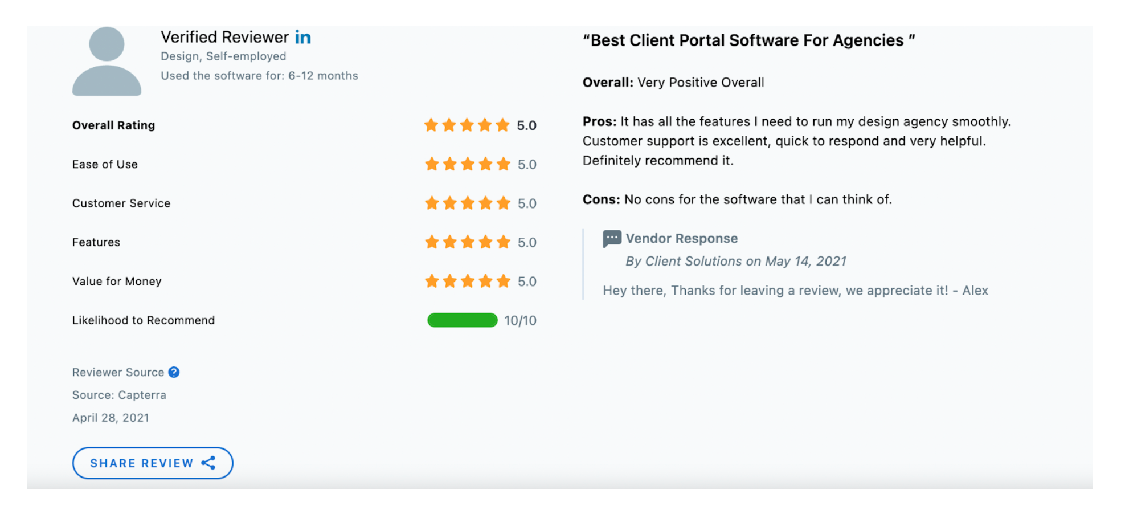
Task: Click the Vendor Response chat bubble icon
Action: [612, 238]
